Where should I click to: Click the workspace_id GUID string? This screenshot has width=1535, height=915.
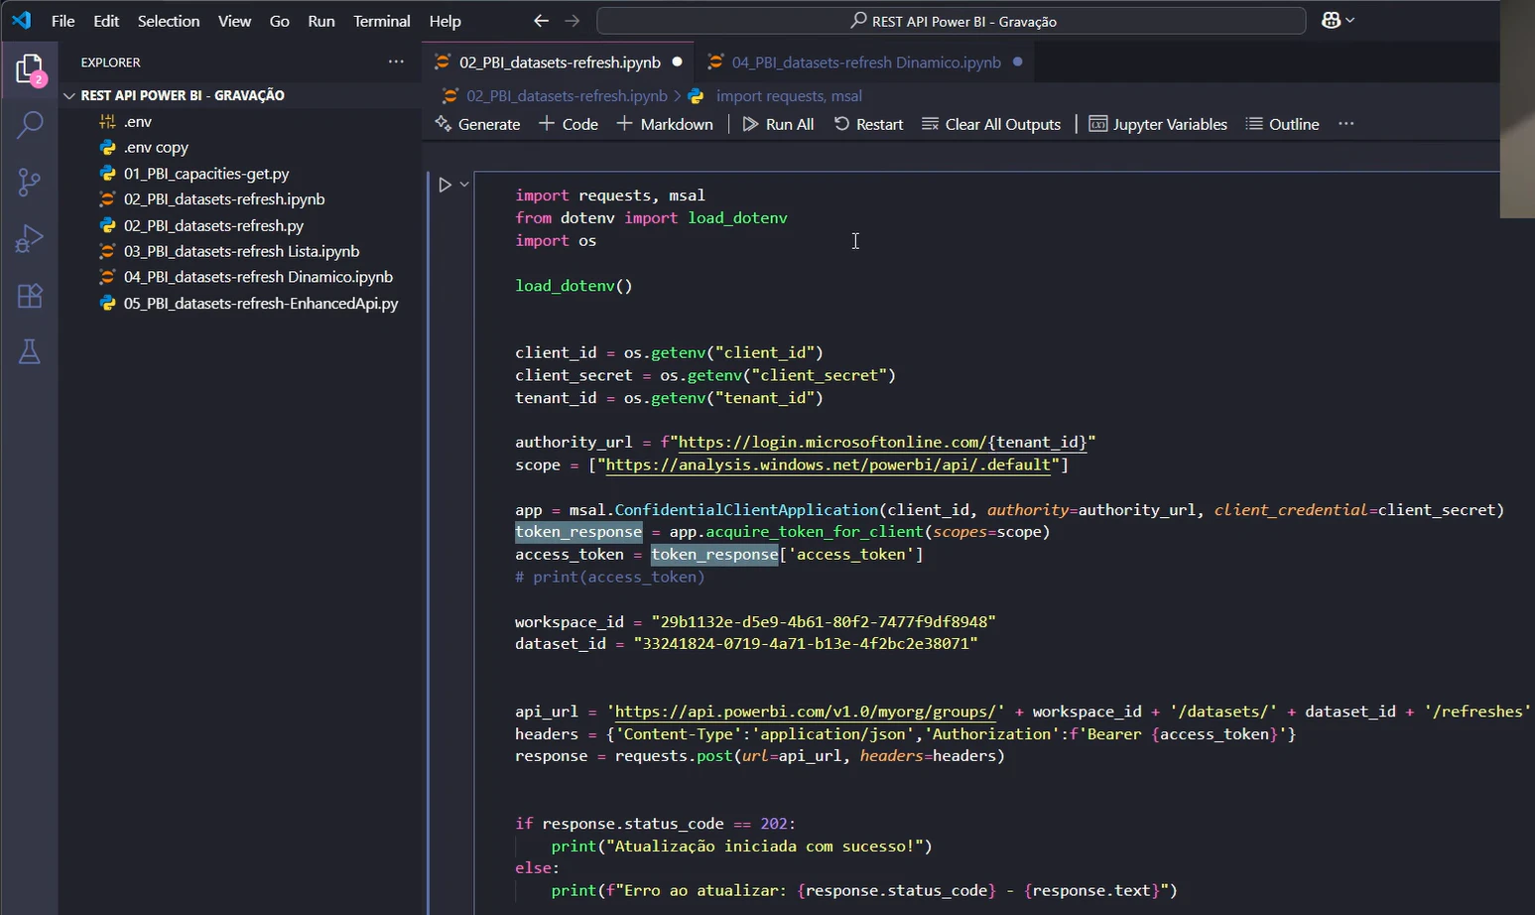tap(823, 622)
